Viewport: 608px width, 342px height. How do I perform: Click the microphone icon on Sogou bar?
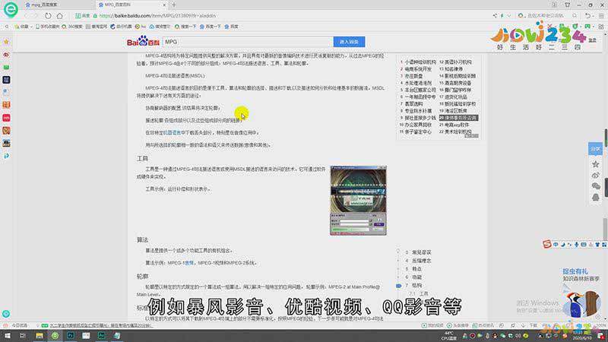577,245
